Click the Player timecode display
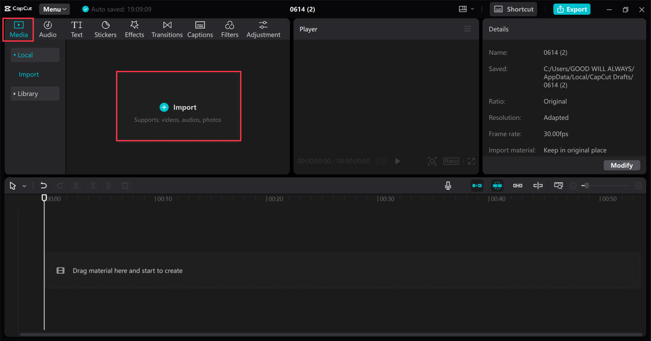The width and height of the screenshot is (651, 341). [x=334, y=161]
